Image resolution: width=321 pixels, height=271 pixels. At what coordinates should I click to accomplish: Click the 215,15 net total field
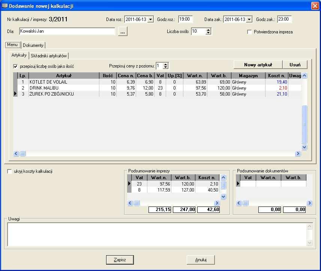160,210
